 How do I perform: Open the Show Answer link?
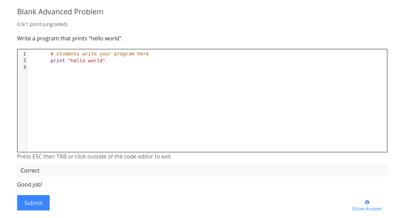pos(367,208)
